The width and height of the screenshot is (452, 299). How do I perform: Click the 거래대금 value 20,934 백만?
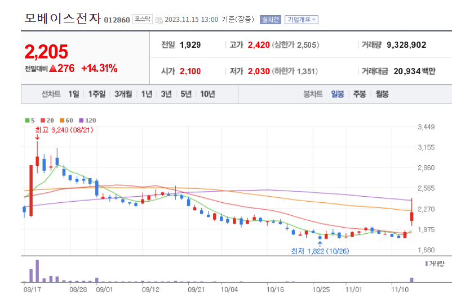415,71
